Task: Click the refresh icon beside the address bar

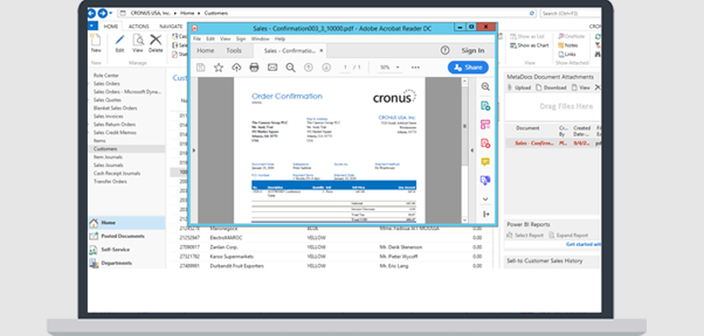Action: (x=532, y=13)
